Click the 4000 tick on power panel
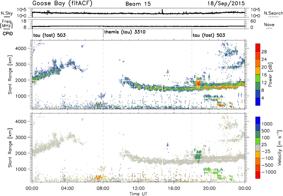Image resolution: width=283 pixels, height=196 pixels. pos(21,48)
